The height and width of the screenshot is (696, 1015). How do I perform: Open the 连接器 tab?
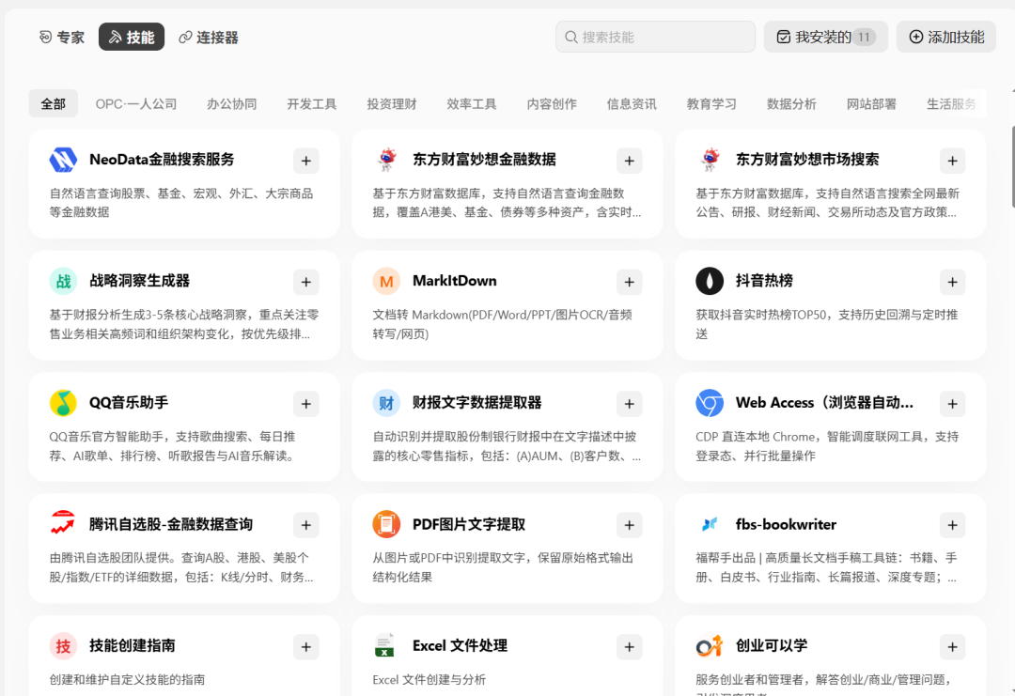[209, 37]
